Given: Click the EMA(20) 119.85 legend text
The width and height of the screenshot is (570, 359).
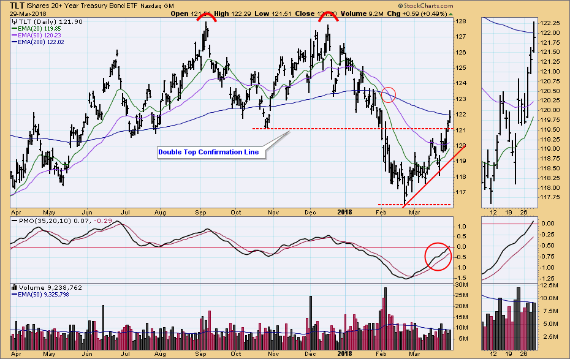Looking at the screenshot, I should tap(39, 29).
